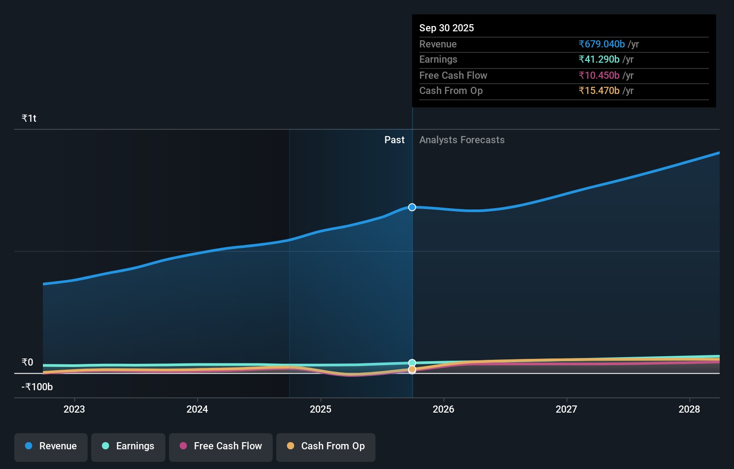Toggle the Earnings series visibility
The width and height of the screenshot is (734, 469).
[128, 446]
